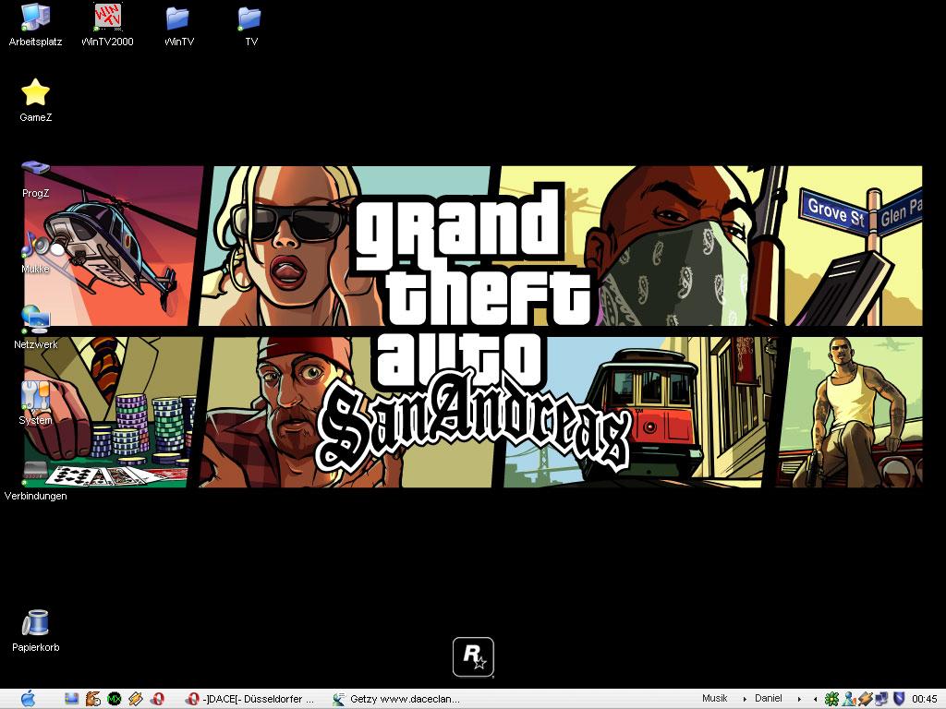
Task: Launch Opera from quick launch
Action: [157, 699]
